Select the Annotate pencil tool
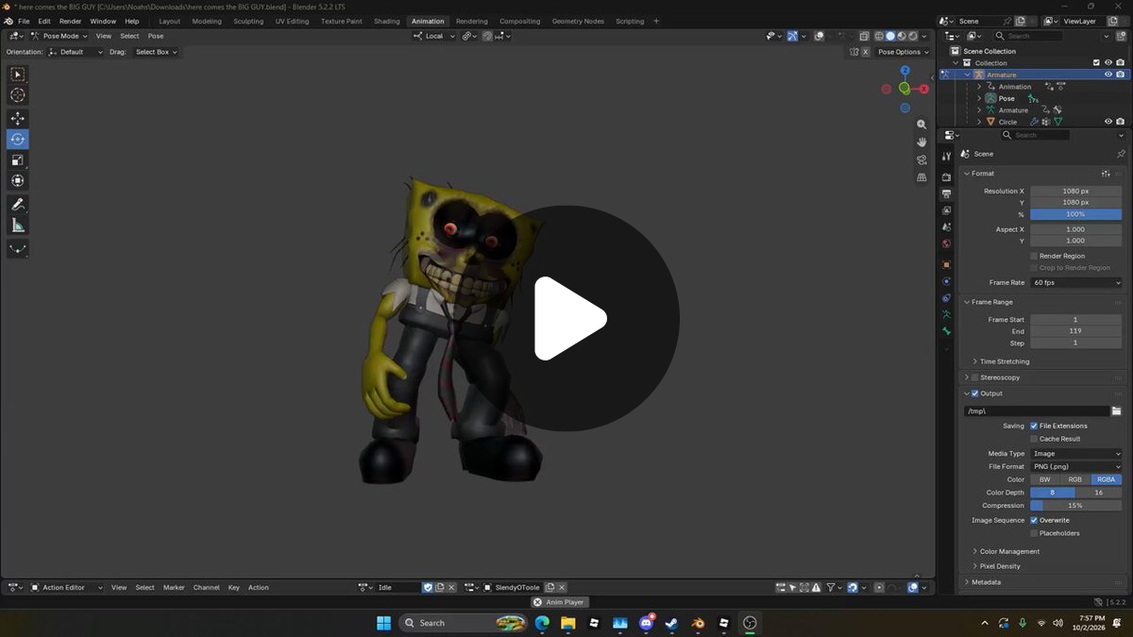Screen dimensions: 1133x637 click(x=18, y=204)
